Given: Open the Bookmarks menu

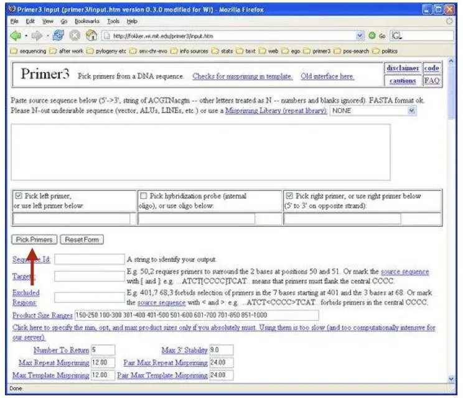Looking at the screenshot, I should 87,21.
